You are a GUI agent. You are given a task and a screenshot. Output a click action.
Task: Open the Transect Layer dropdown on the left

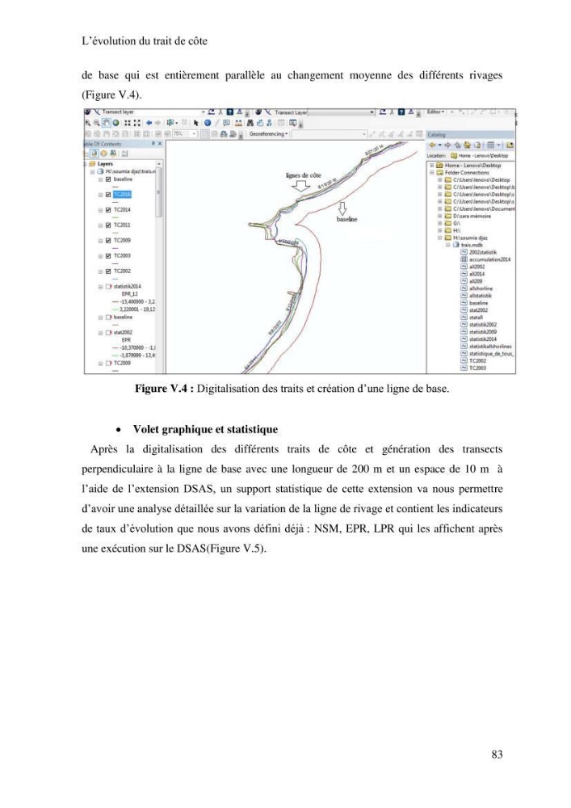coord(203,112)
